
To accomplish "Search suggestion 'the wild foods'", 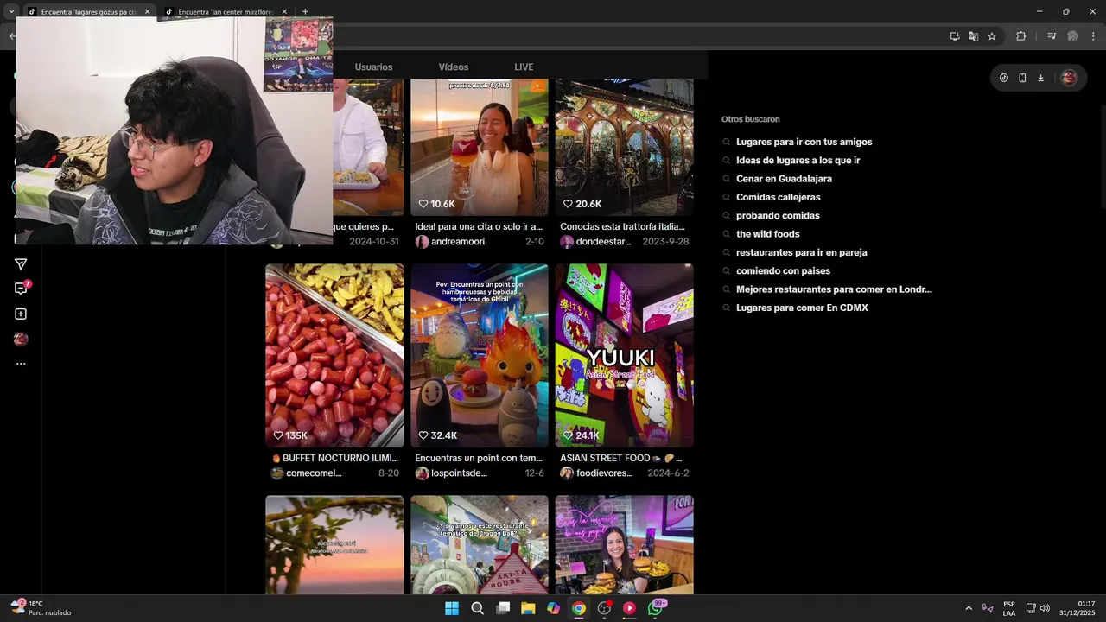I will pos(767,234).
